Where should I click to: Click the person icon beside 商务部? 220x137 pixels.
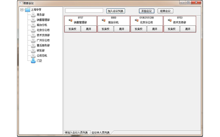tap(33, 15)
